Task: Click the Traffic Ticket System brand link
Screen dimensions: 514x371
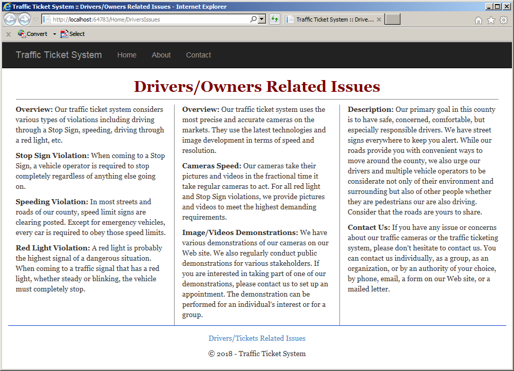Action: (59, 55)
